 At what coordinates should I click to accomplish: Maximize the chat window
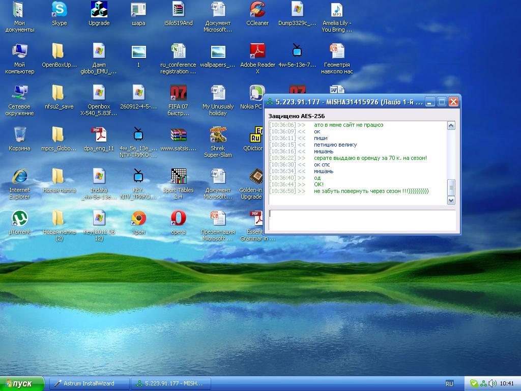click(442, 102)
